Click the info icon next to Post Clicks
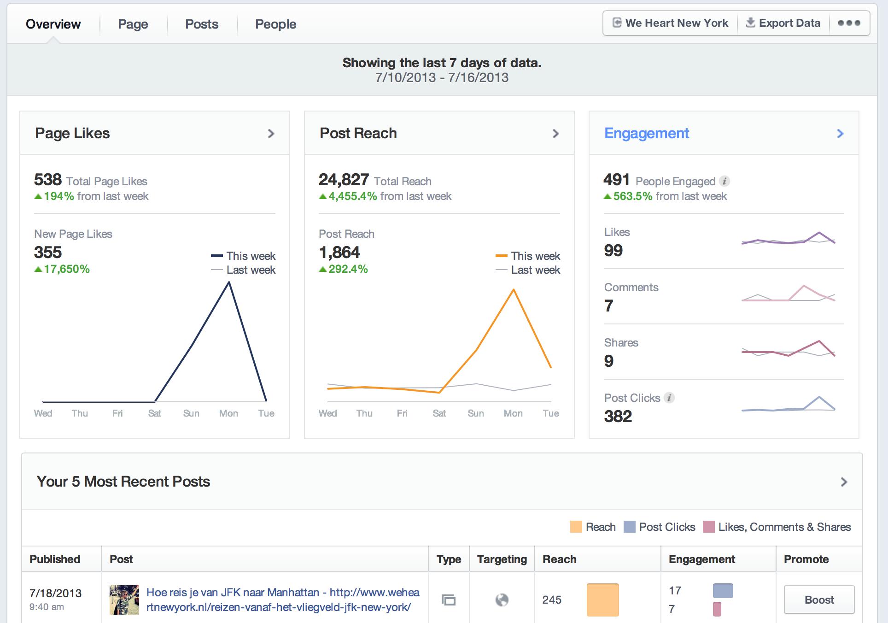Image resolution: width=888 pixels, height=623 pixels. (x=670, y=398)
